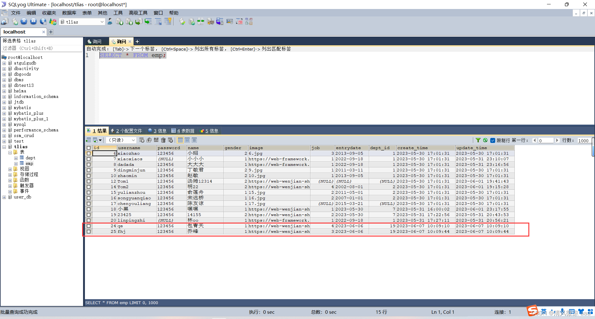Open the Schema Designer icon
This screenshot has height=319, width=595.
tap(249, 22)
